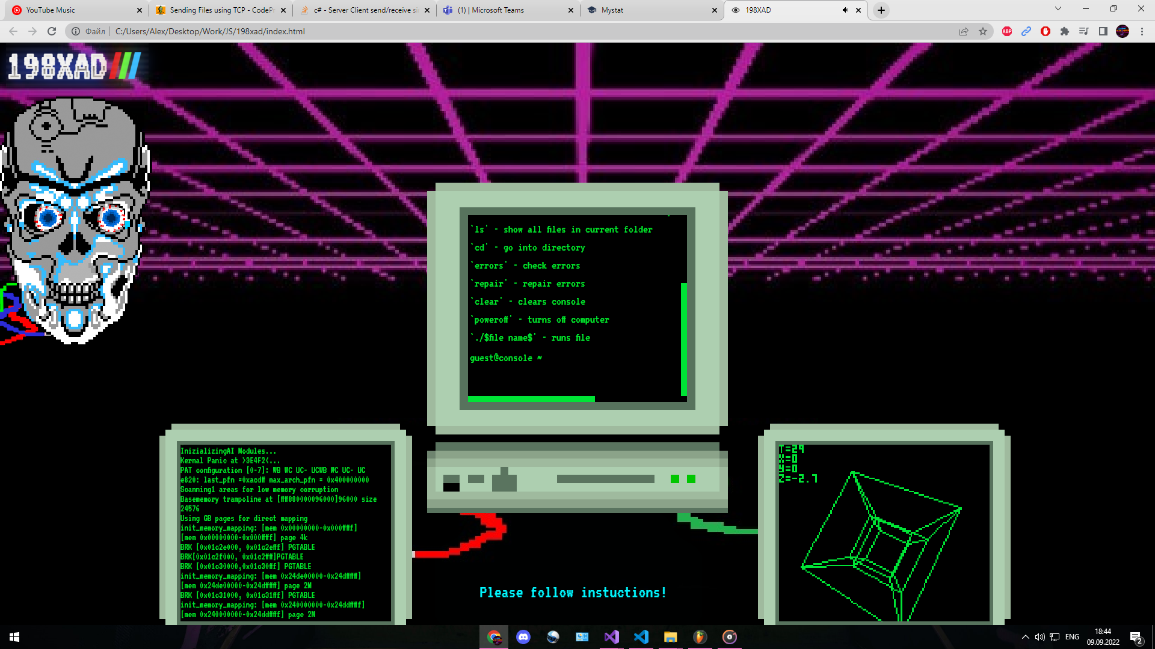
Task: Open the red hand blocker extension
Action: pyautogui.click(x=1046, y=31)
